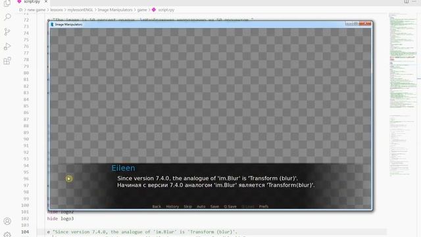This screenshot has width=421, height=237.
Task: Toggle Auto-forward in the game quick menu
Action: click(x=201, y=206)
